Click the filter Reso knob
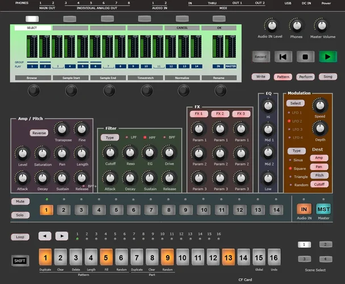The image size is (345, 284). click(130, 153)
